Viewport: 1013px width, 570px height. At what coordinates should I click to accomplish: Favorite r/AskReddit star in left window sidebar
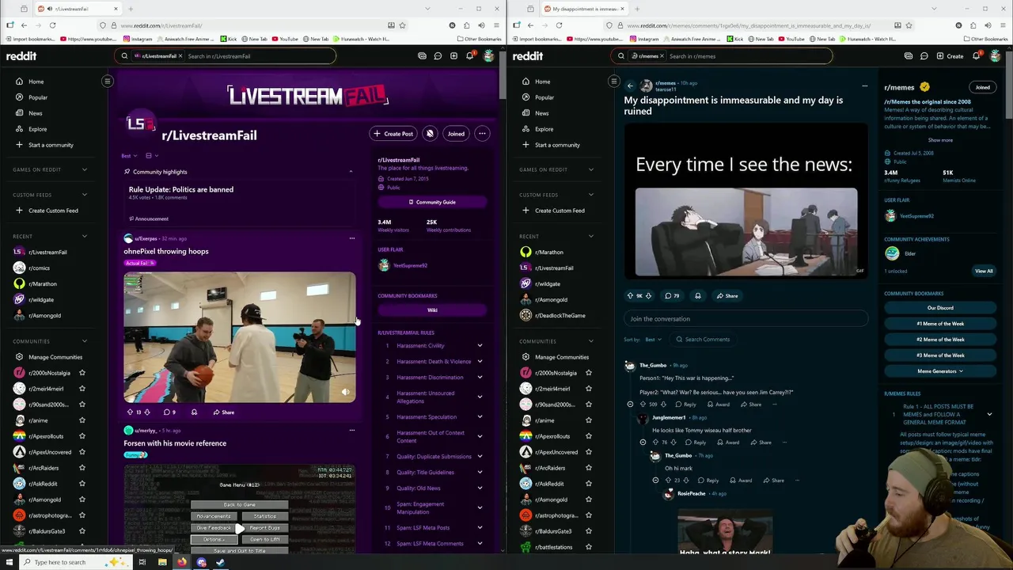(x=82, y=484)
